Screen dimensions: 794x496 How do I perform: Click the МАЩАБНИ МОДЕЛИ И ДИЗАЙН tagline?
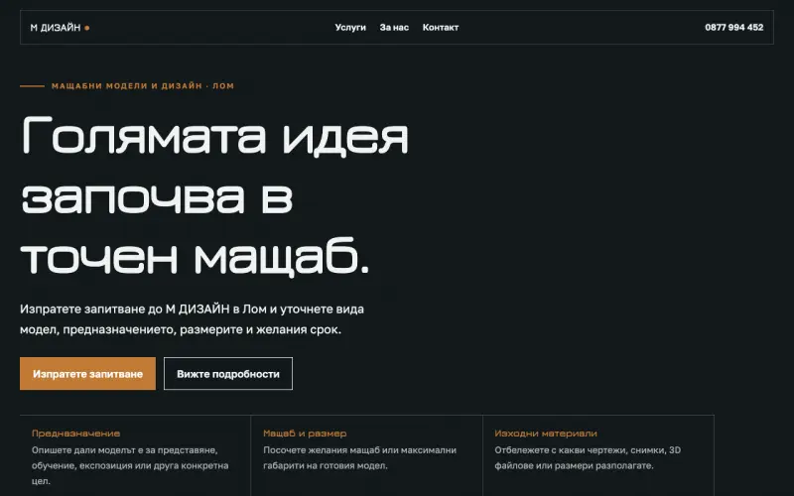142,86
